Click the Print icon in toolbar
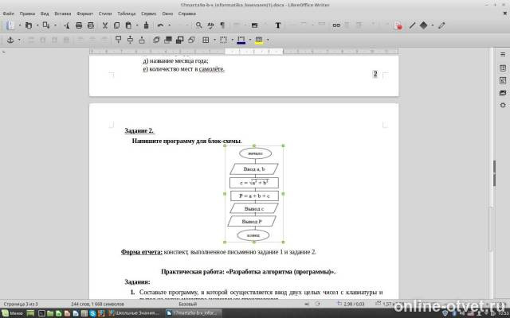This screenshot has width=510, height=318. (79, 25)
